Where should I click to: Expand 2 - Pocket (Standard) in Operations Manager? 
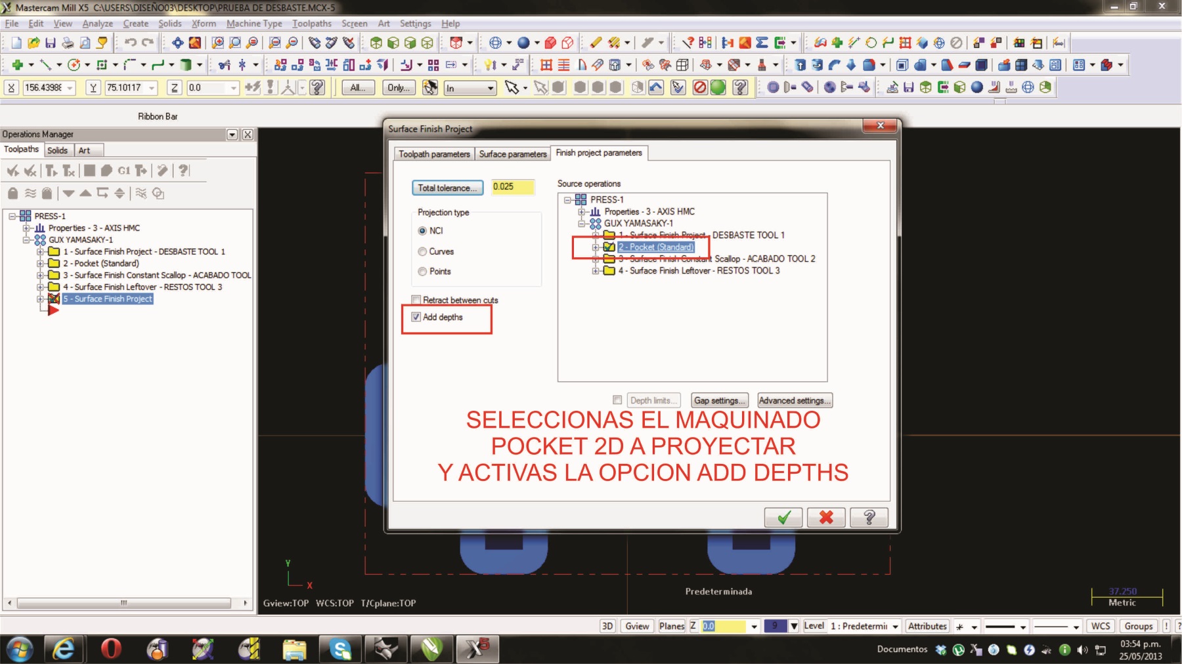pos(40,264)
